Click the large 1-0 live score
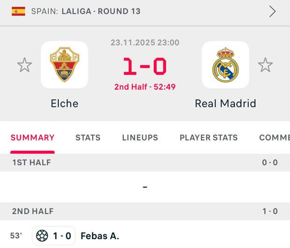 coord(145,67)
